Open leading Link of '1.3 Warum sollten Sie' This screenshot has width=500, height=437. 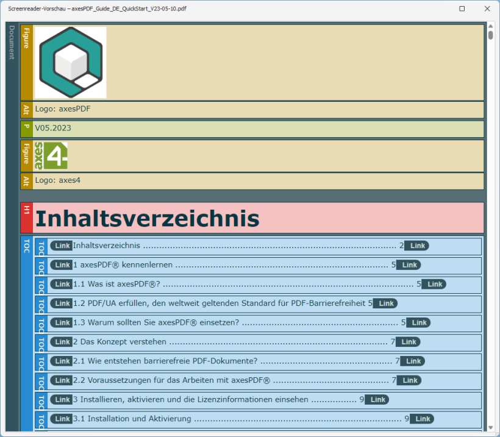tap(62, 322)
